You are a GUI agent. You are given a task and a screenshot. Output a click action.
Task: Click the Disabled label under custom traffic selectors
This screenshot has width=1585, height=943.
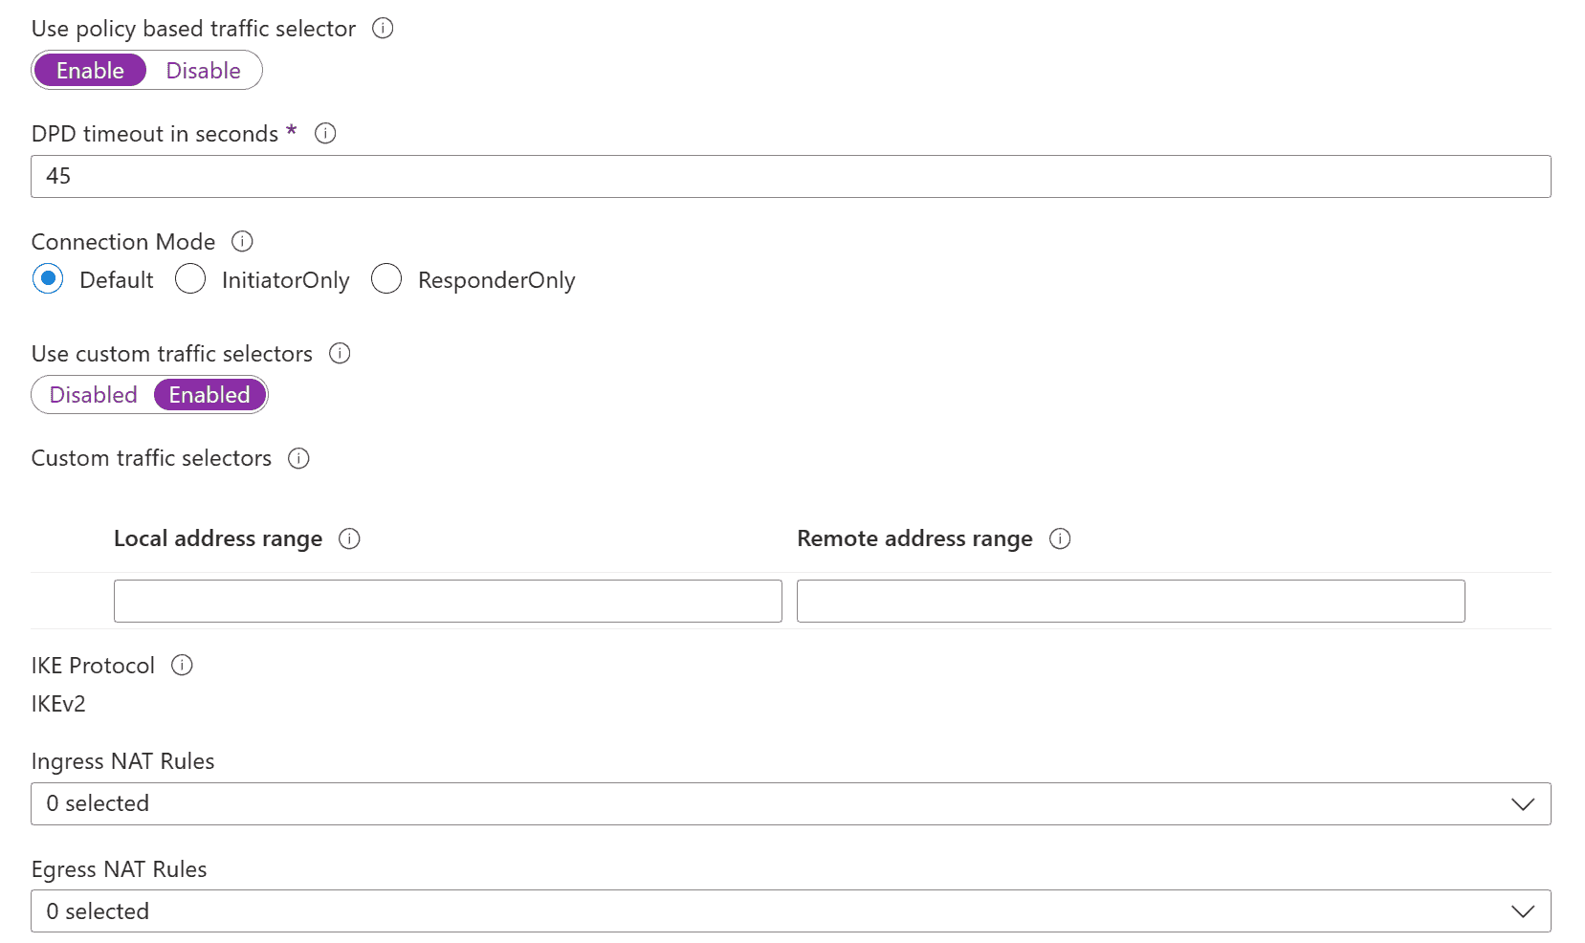point(93,394)
